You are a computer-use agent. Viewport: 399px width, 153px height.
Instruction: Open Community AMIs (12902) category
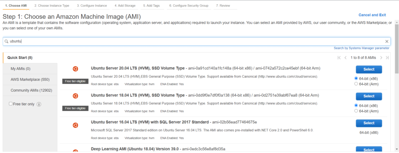point(30,90)
